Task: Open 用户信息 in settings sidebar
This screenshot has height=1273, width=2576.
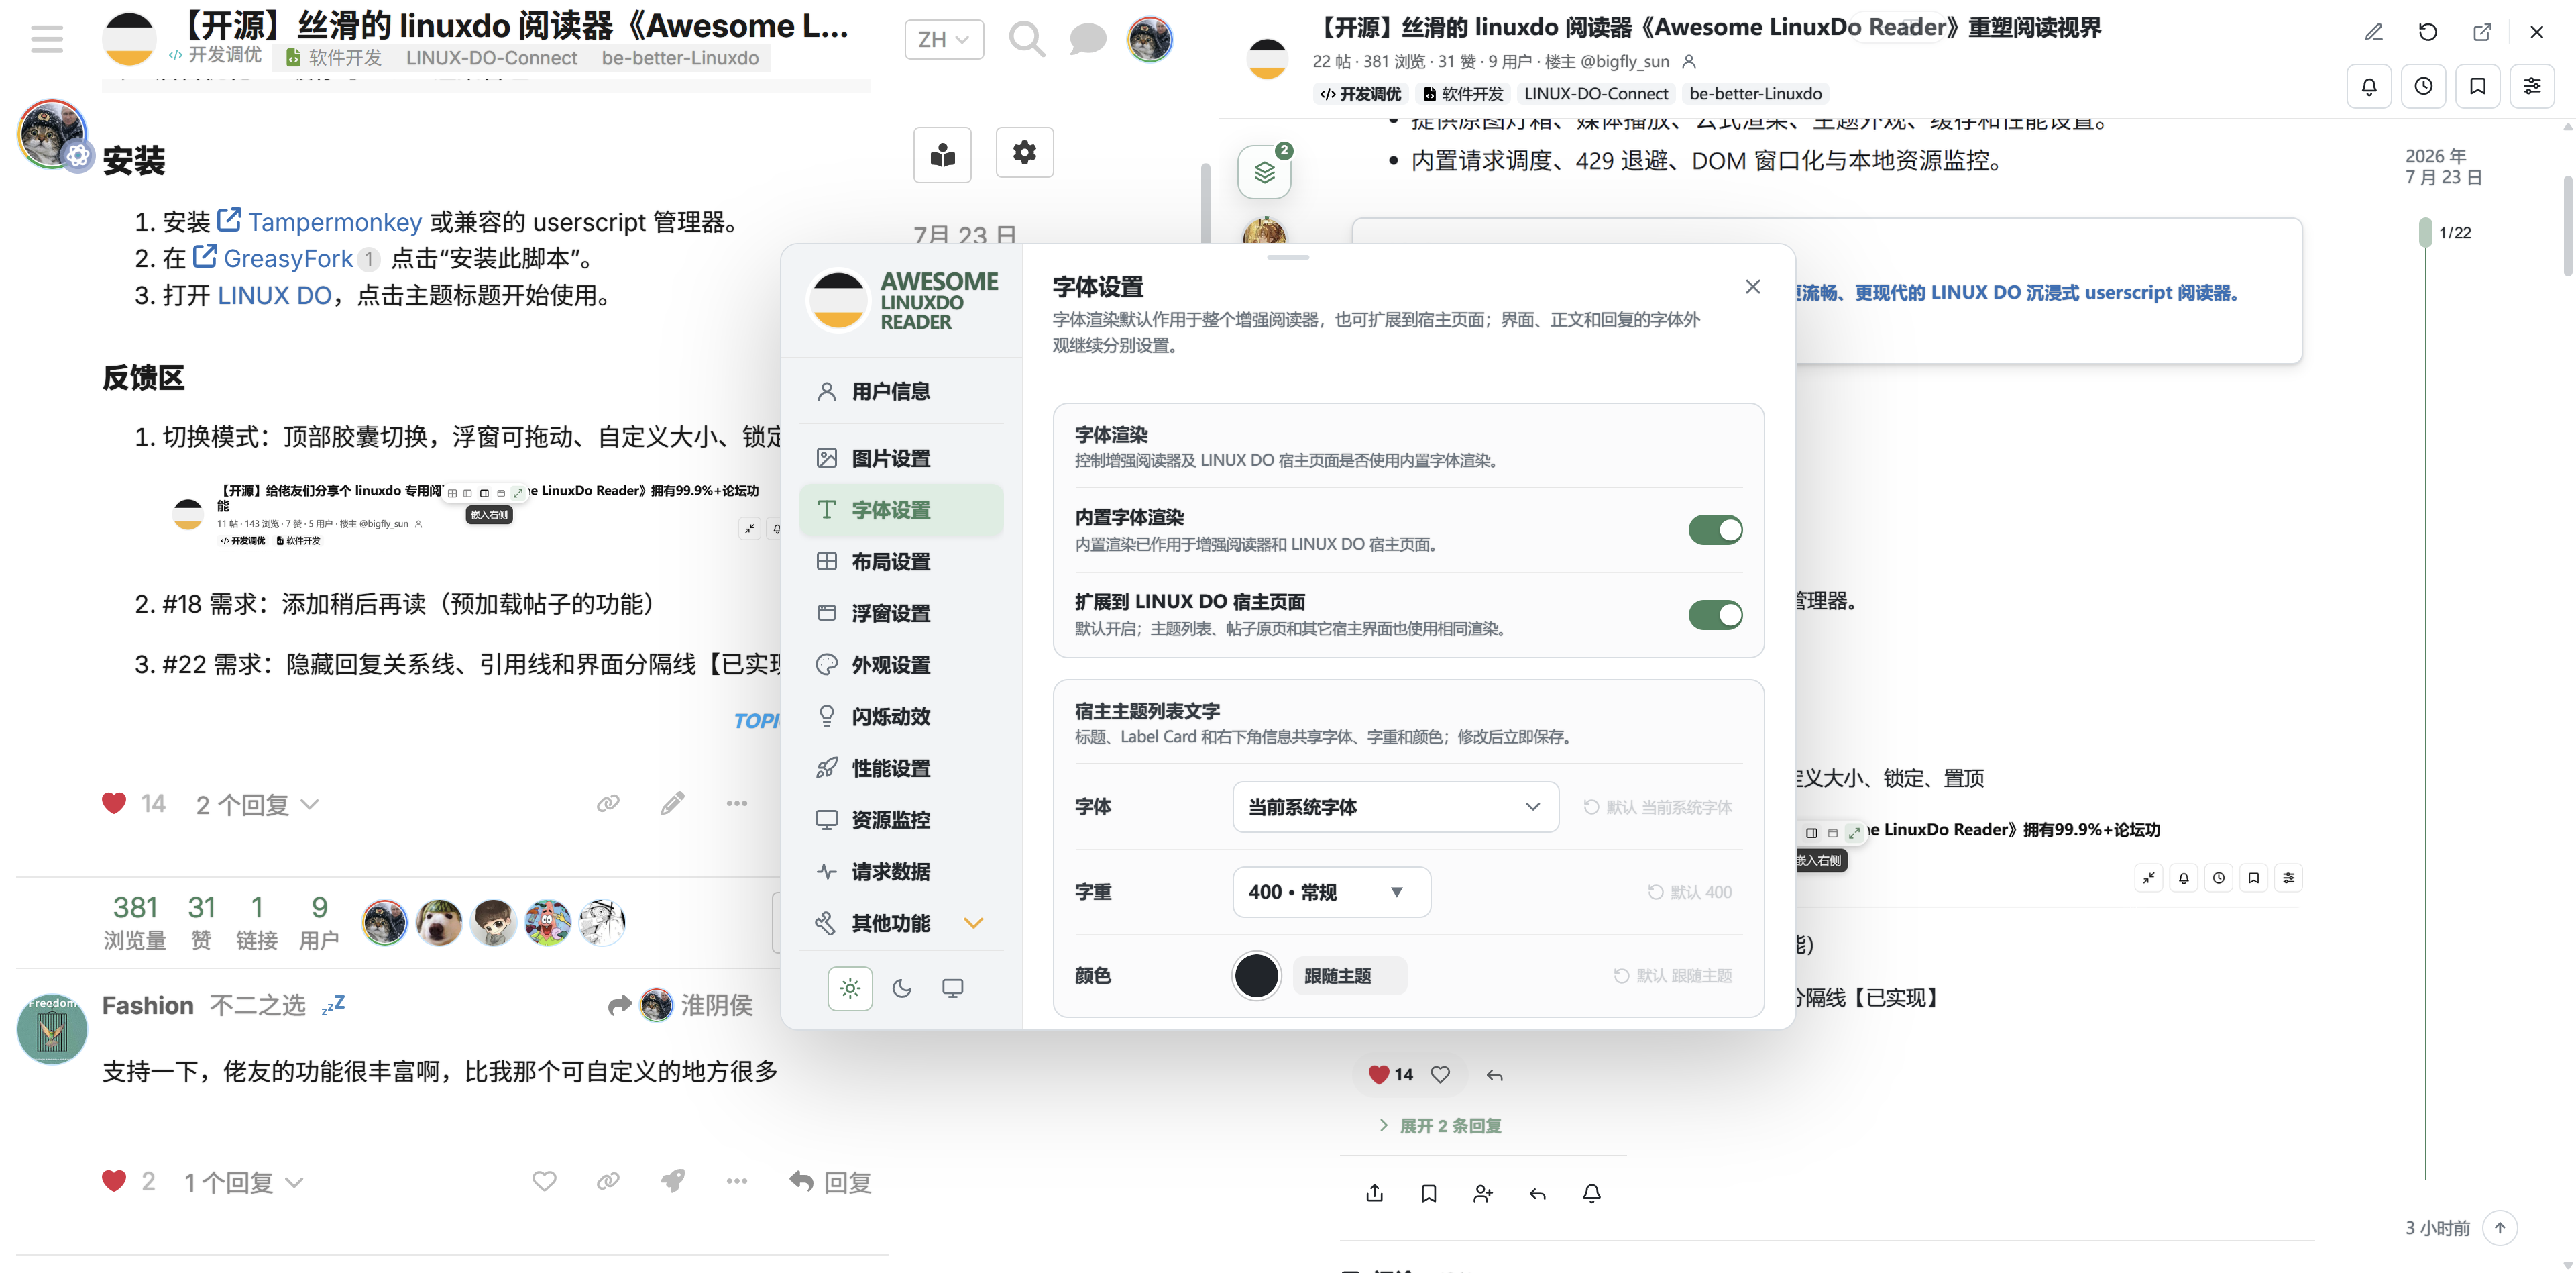Action: (x=902, y=391)
